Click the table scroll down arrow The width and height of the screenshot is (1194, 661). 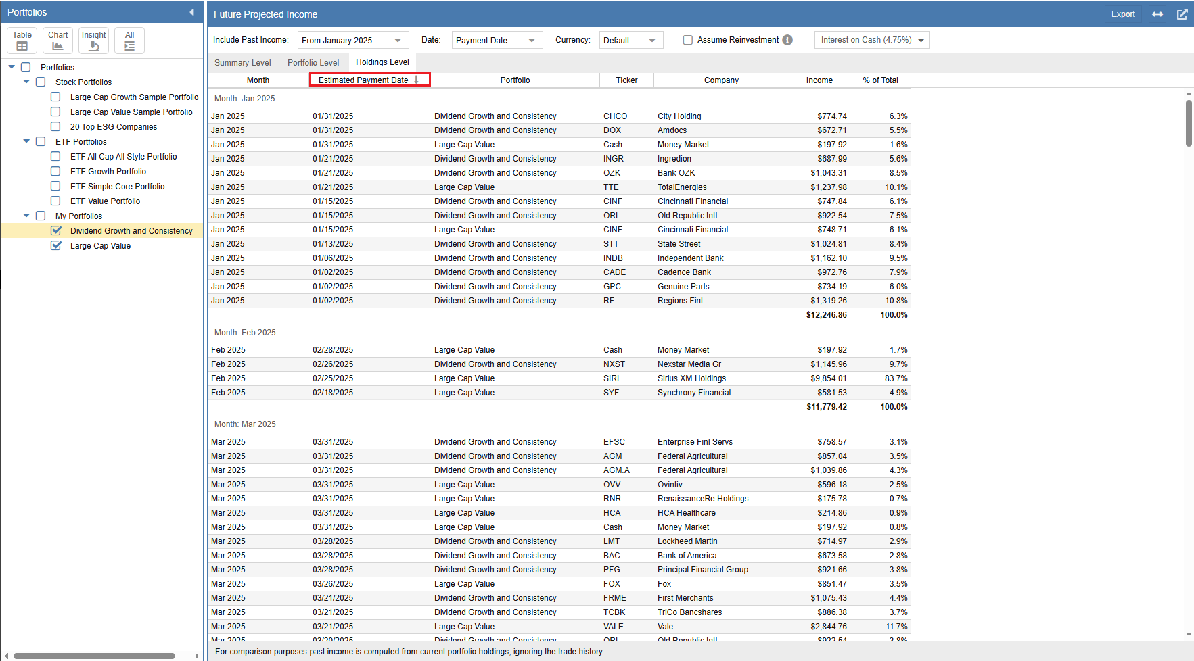1189,634
